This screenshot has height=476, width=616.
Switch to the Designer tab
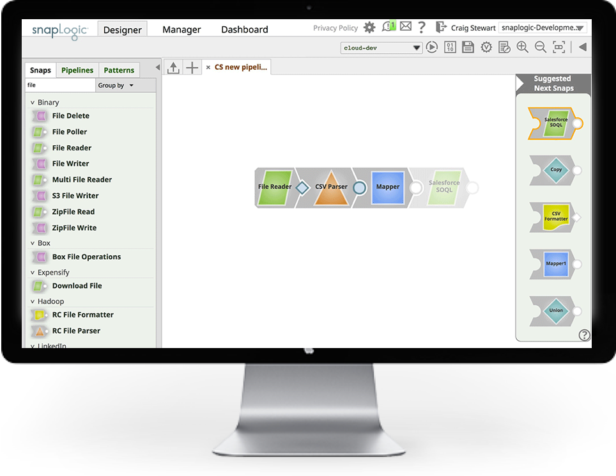(x=122, y=29)
